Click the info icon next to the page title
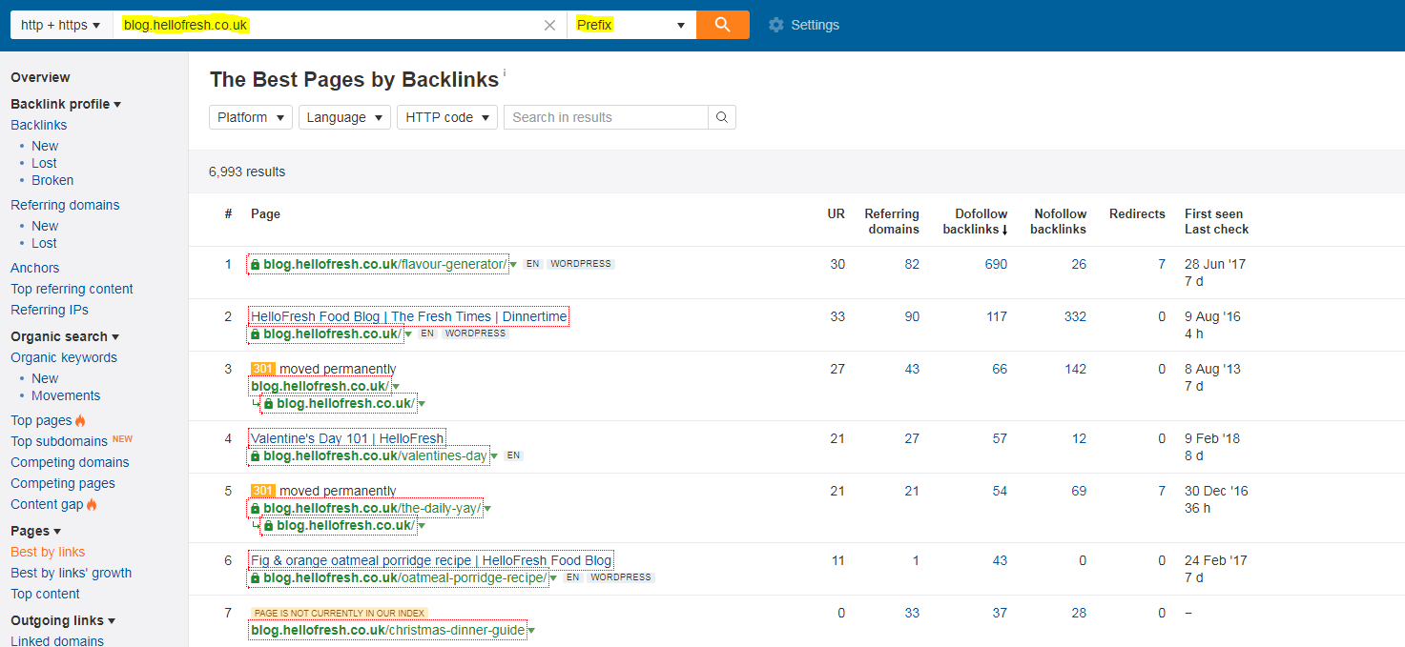Screen dimensions: 1405x647 (x=505, y=72)
